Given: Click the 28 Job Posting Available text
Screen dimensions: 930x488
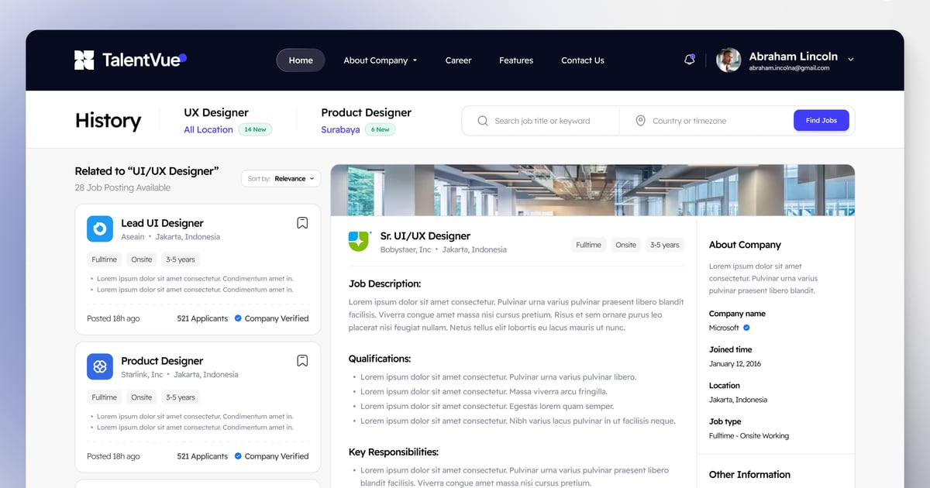Looking at the screenshot, I should (122, 188).
